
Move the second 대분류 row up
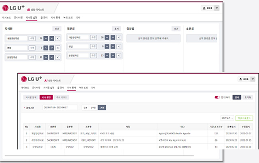pos(107,47)
